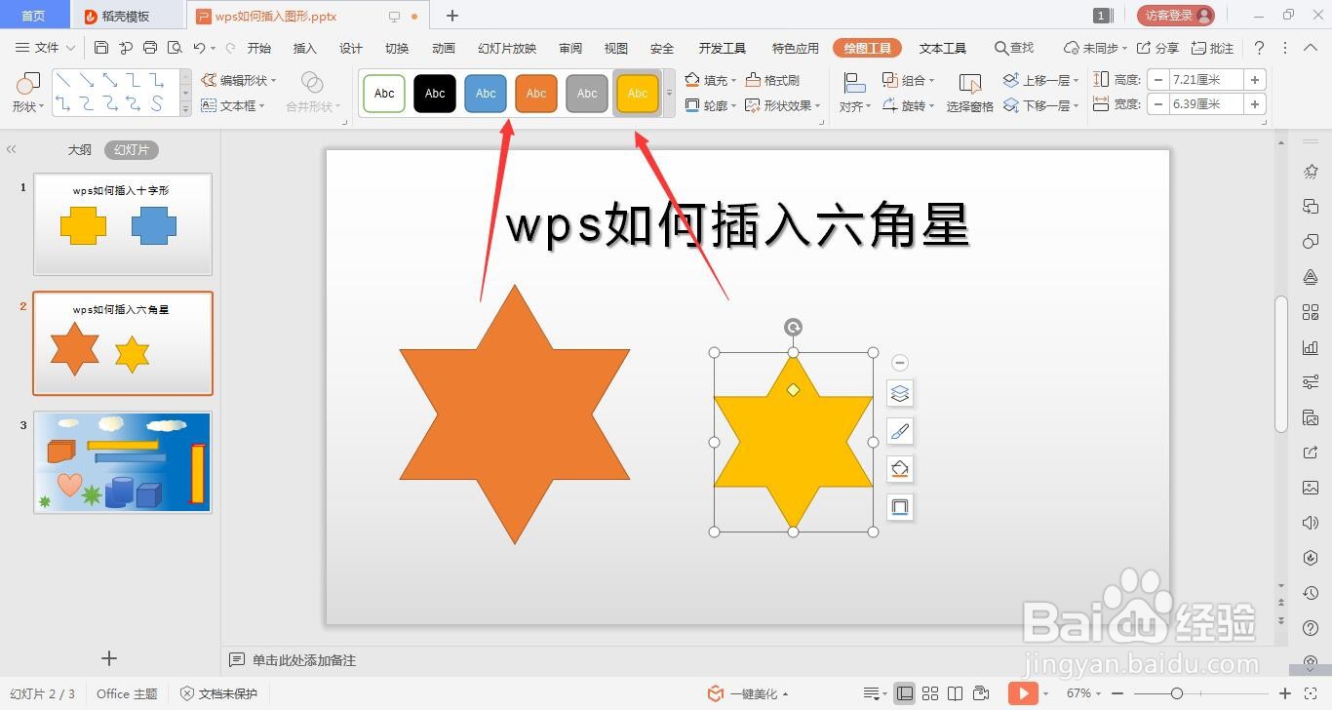Click the brush style icon beside the star
The image size is (1332, 710).
[900, 431]
